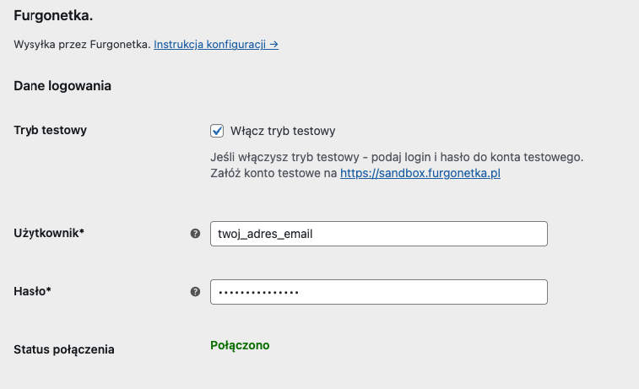Click the Dane logowania section heading

(63, 85)
